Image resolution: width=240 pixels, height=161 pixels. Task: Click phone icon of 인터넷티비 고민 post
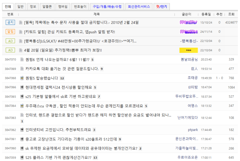[x=22, y=130]
